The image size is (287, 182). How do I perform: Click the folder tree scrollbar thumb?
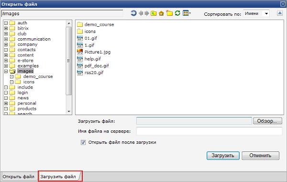point(69,61)
